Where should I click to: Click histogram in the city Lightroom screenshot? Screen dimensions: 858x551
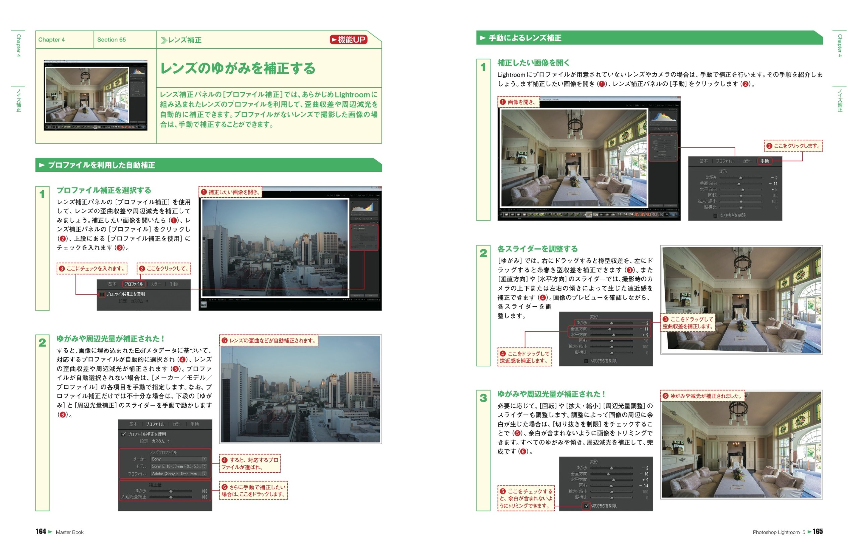pyautogui.click(x=363, y=207)
